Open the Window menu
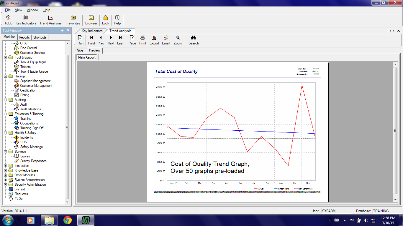This screenshot has height=226, width=403. coord(32,10)
